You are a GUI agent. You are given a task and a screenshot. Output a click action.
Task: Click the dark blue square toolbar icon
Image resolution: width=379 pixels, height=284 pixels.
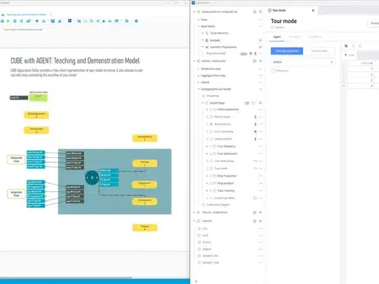70,21
